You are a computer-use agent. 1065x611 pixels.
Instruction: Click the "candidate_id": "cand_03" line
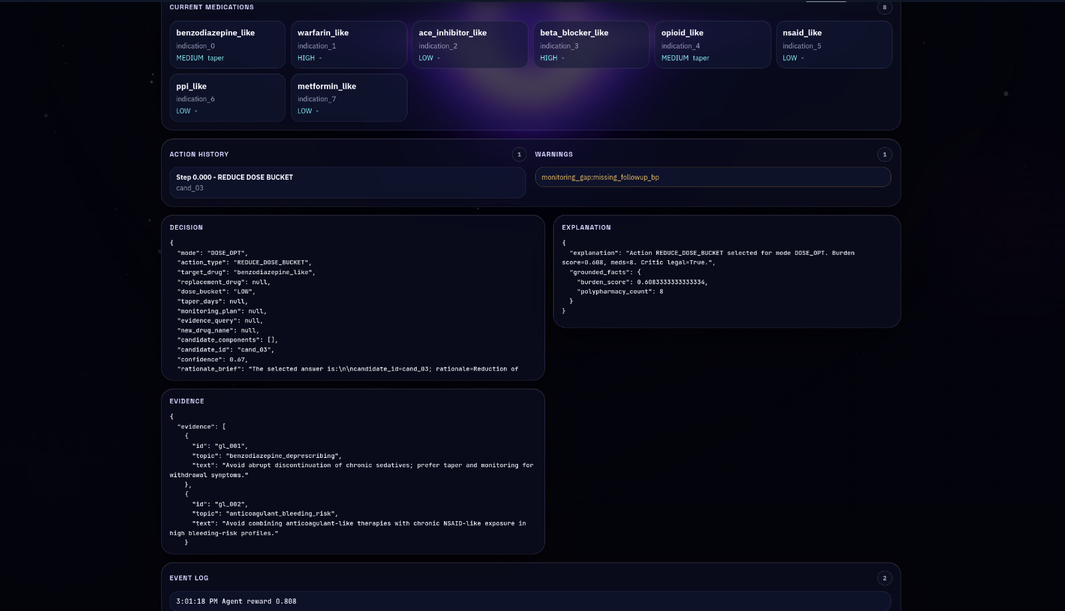[226, 349]
